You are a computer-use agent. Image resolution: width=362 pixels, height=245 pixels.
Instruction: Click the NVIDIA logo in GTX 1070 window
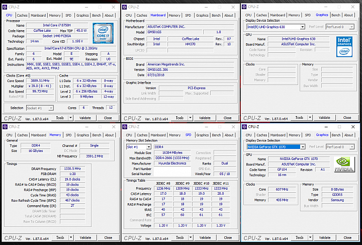[344, 164]
